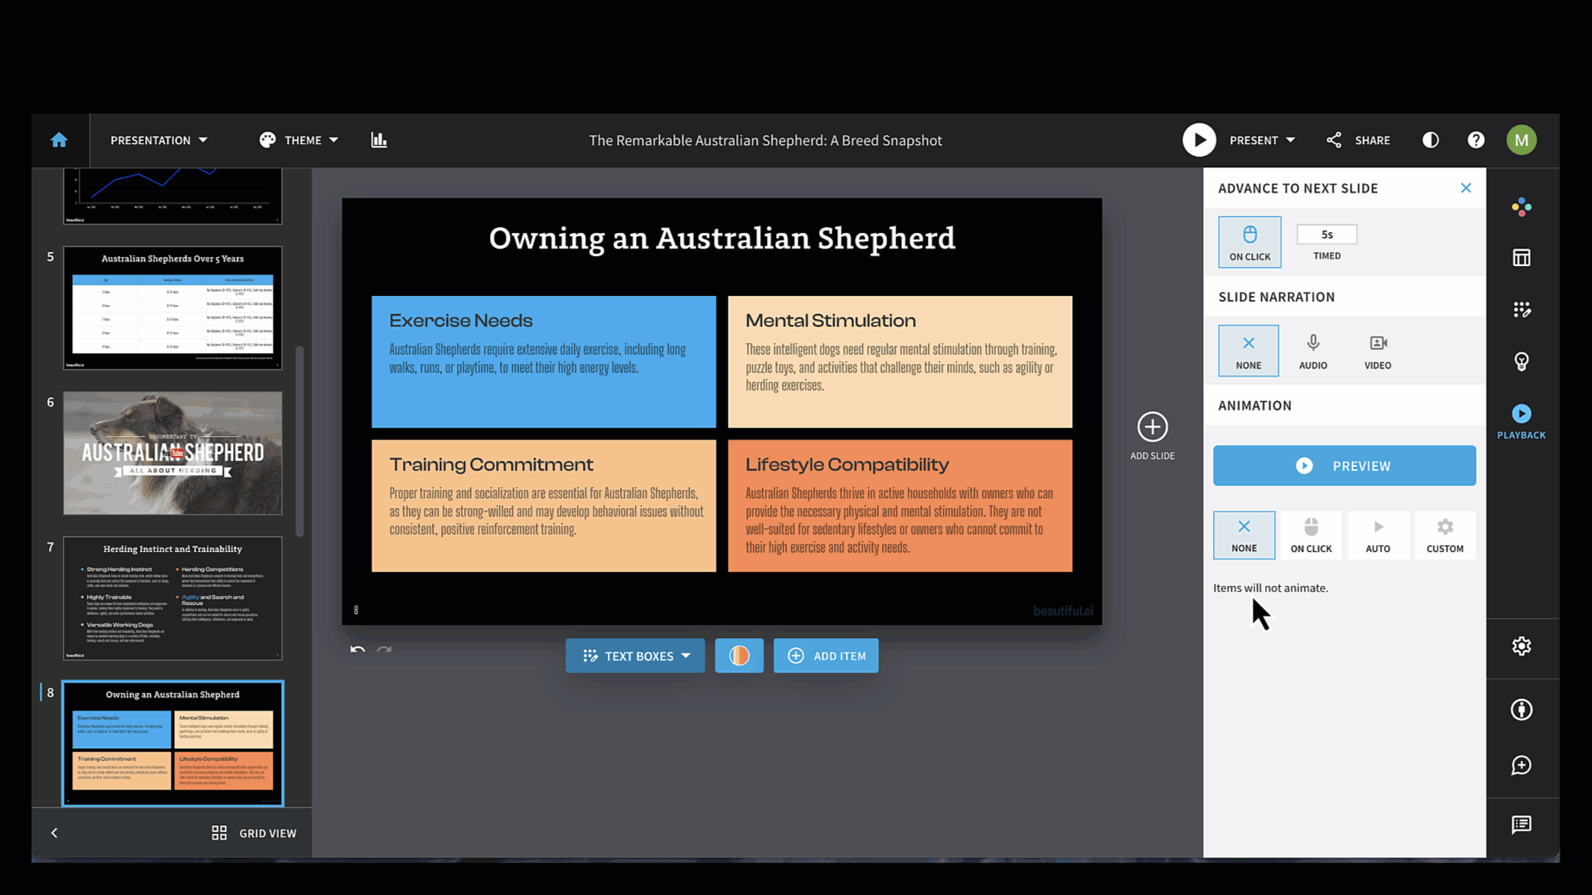Click the Preview animation button
The image size is (1592, 895).
(x=1344, y=466)
